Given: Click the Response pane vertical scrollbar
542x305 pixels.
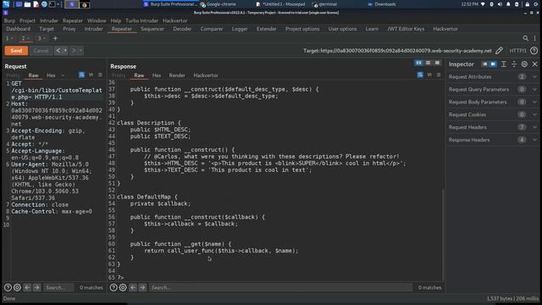Looking at the screenshot, I should pyautogui.click(x=443, y=236).
